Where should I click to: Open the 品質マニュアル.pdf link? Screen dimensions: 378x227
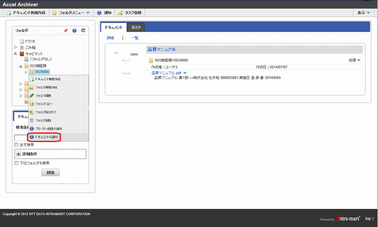point(167,73)
